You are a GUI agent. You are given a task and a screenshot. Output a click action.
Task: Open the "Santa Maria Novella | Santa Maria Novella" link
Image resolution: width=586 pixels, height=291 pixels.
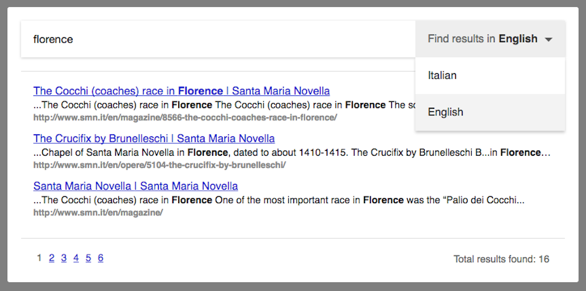coord(135,186)
